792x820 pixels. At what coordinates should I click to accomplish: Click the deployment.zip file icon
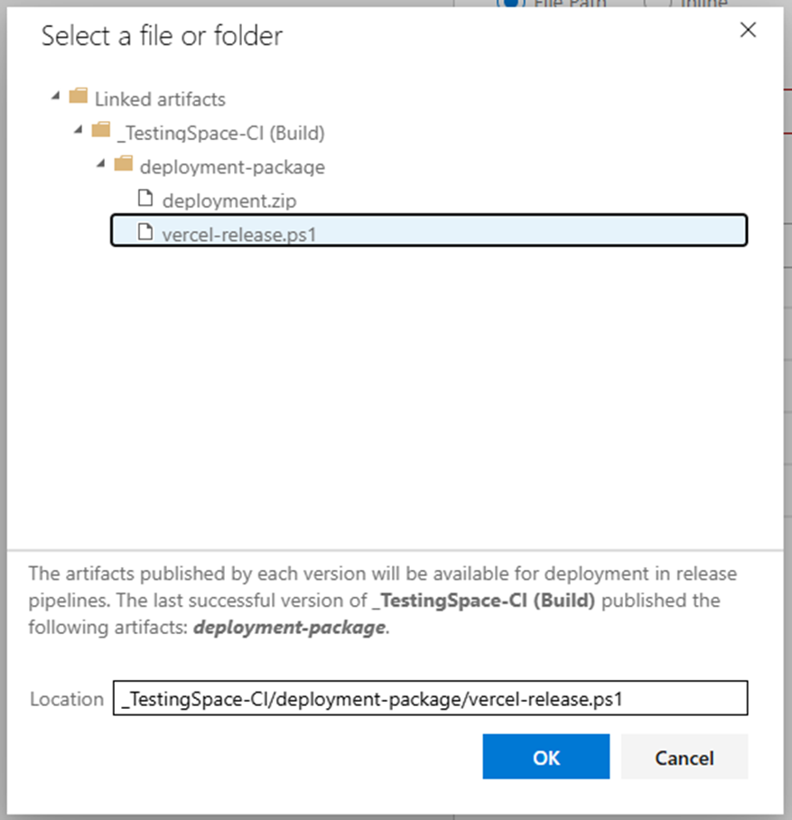coord(144,199)
